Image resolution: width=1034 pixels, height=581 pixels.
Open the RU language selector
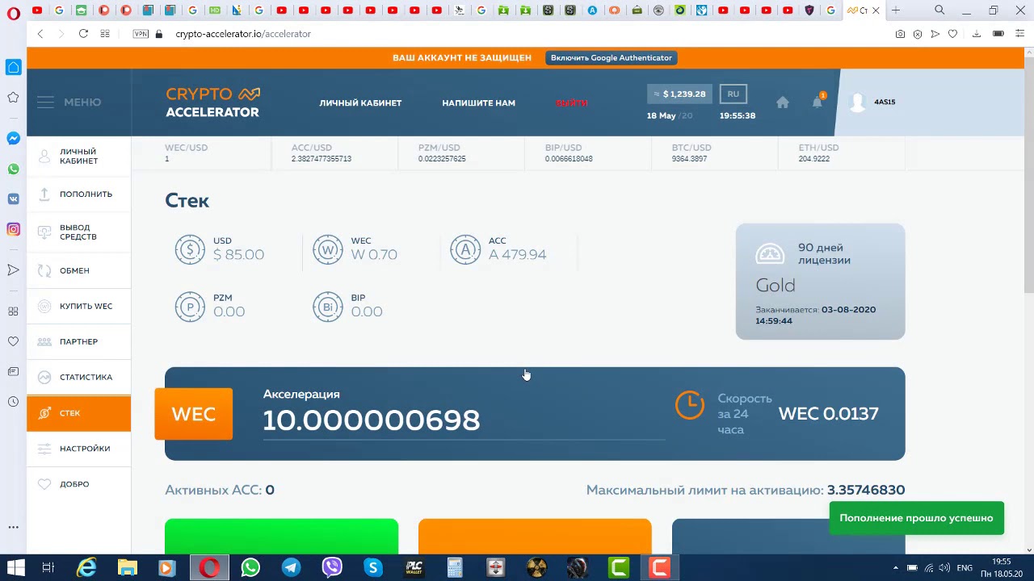733,94
